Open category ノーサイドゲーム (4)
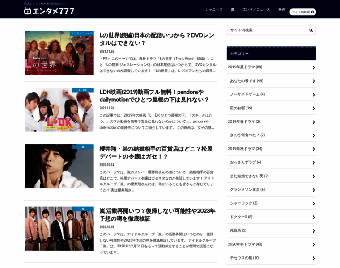This screenshot has width=340, height=268. click(247, 94)
